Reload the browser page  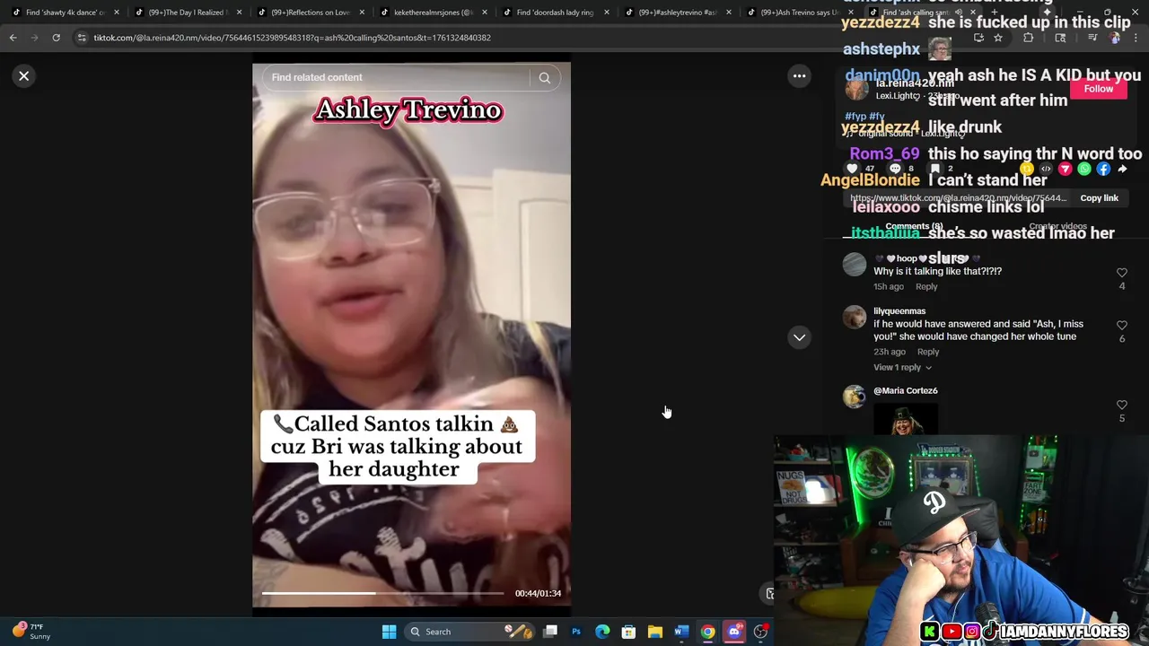point(56,38)
